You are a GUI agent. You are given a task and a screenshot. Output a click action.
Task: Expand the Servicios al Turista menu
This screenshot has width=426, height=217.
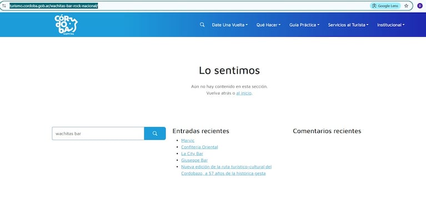tap(348, 25)
